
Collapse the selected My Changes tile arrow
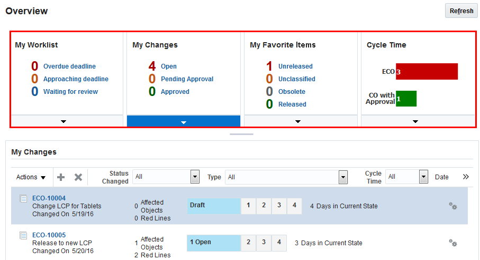(184, 122)
